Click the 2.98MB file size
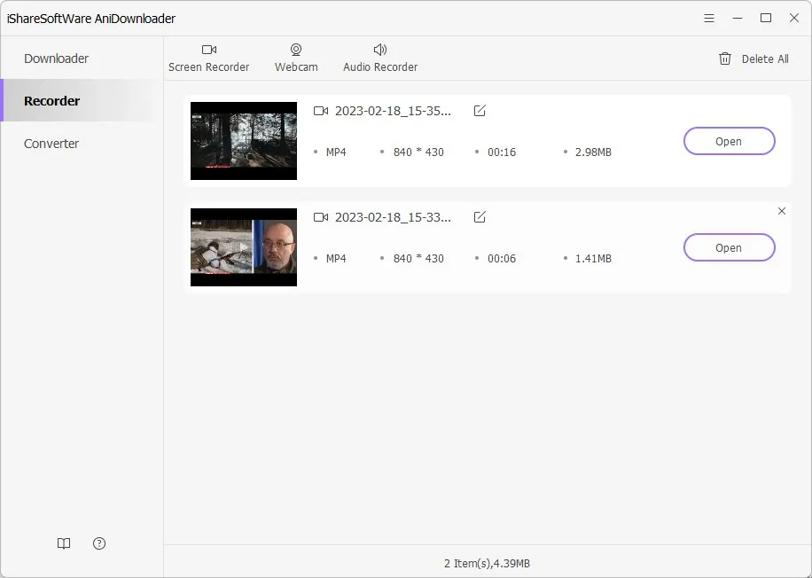812x578 pixels. [x=593, y=152]
